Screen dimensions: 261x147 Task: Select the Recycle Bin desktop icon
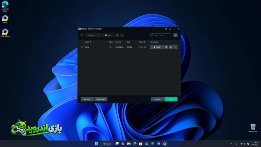tap(253, 128)
